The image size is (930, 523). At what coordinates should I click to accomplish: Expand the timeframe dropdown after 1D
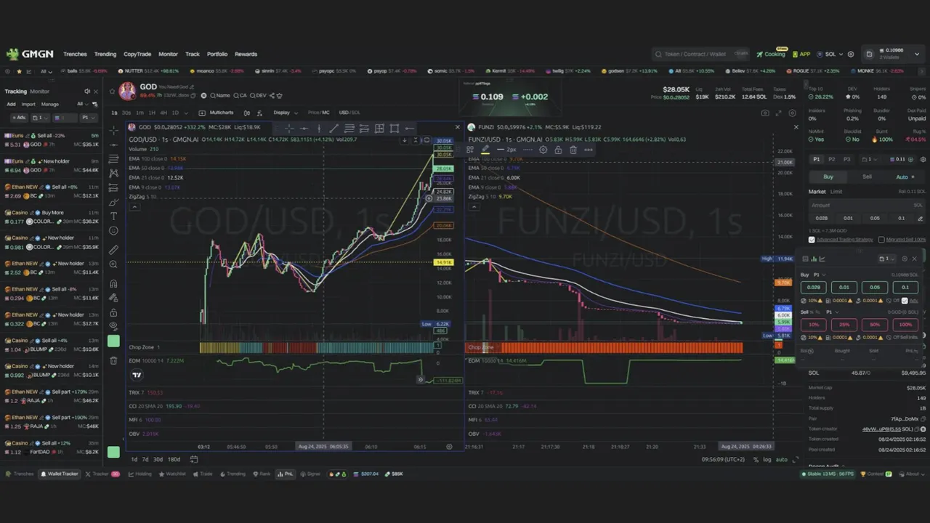tap(185, 113)
